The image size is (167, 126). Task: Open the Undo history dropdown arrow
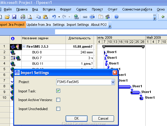click(x=59, y=17)
